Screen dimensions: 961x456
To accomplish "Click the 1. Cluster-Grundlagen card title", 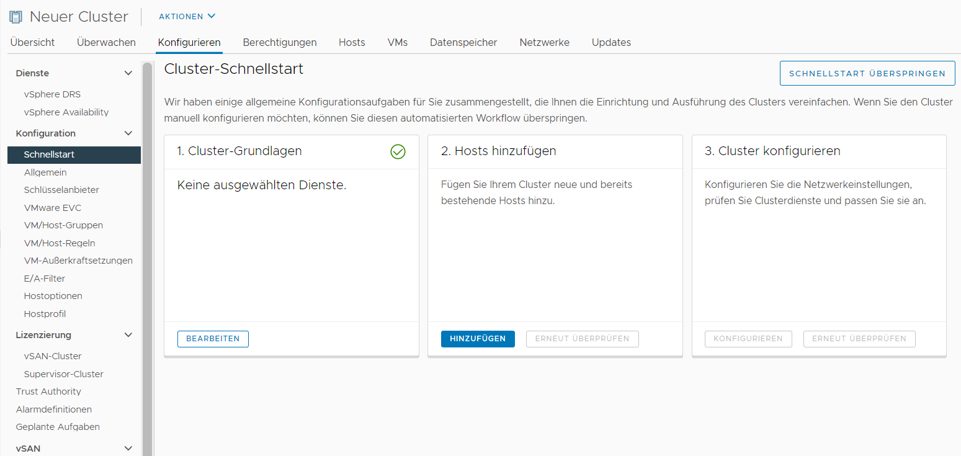I will [239, 151].
